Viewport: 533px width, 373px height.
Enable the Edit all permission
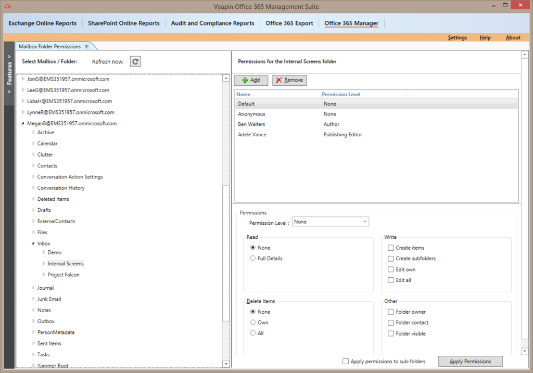coord(390,280)
